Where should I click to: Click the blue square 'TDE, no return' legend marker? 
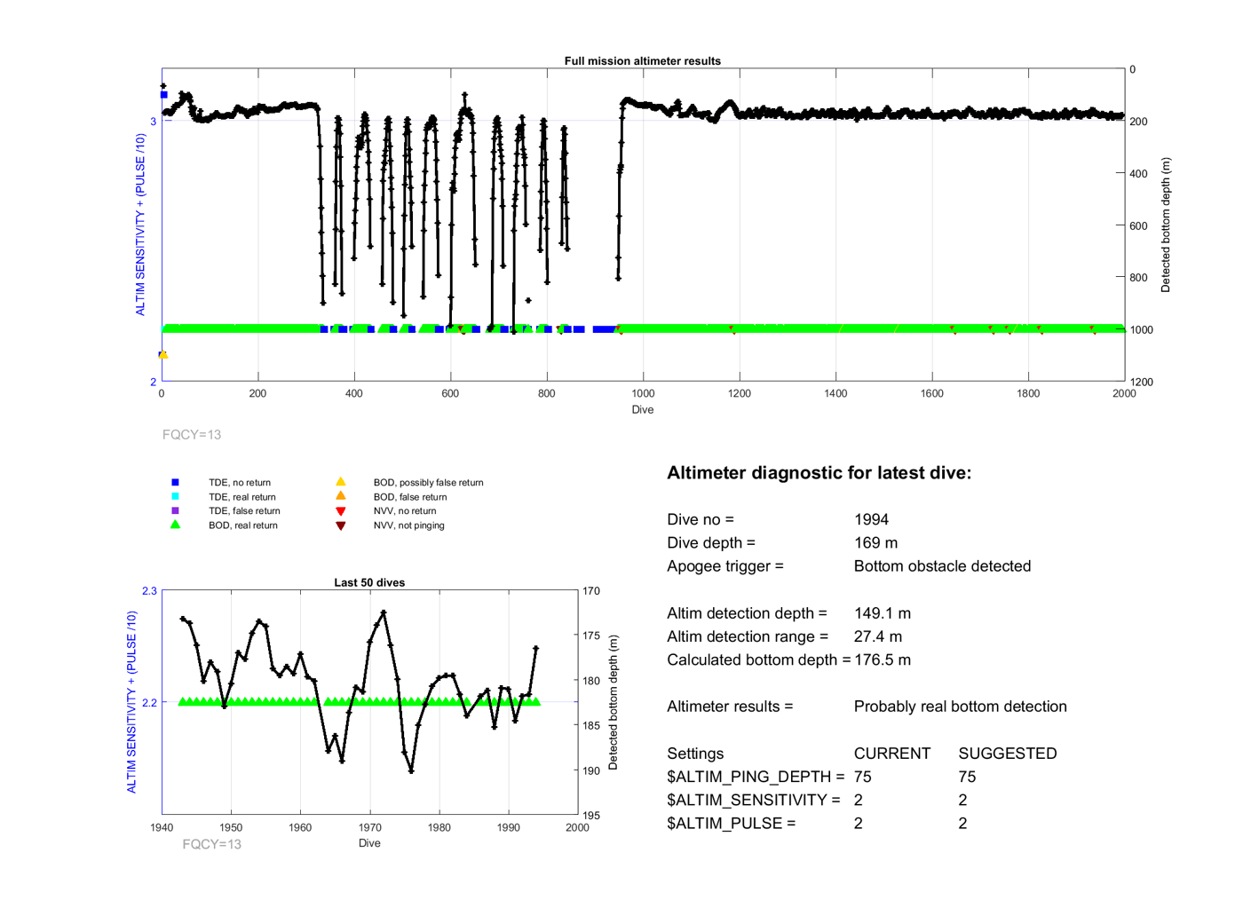(x=175, y=482)
